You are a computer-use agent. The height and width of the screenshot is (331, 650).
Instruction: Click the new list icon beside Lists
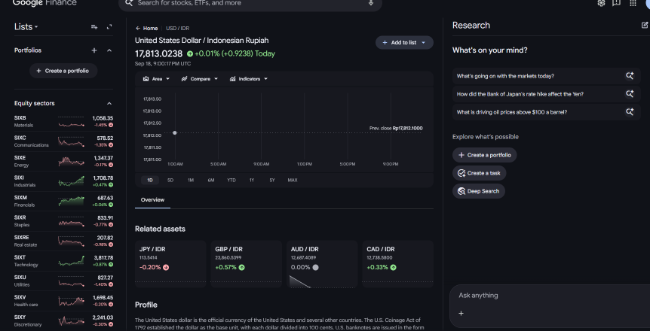(94, 27)
